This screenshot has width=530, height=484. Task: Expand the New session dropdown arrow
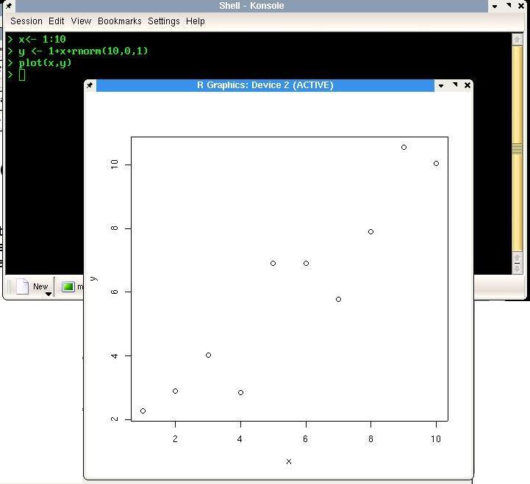[x=49, y=294]
